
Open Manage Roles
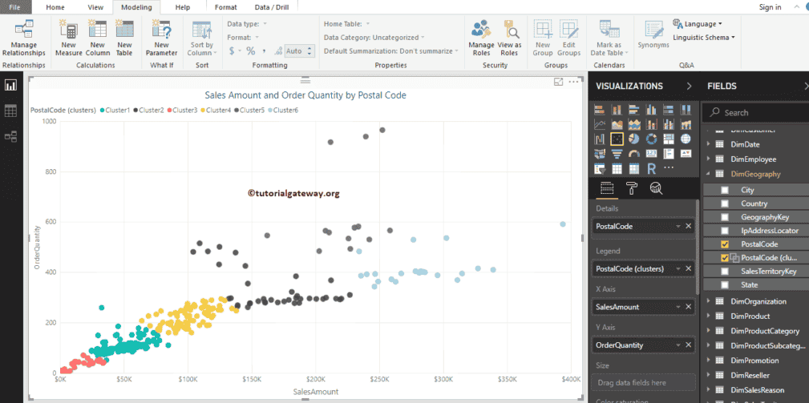pos(481,38)
